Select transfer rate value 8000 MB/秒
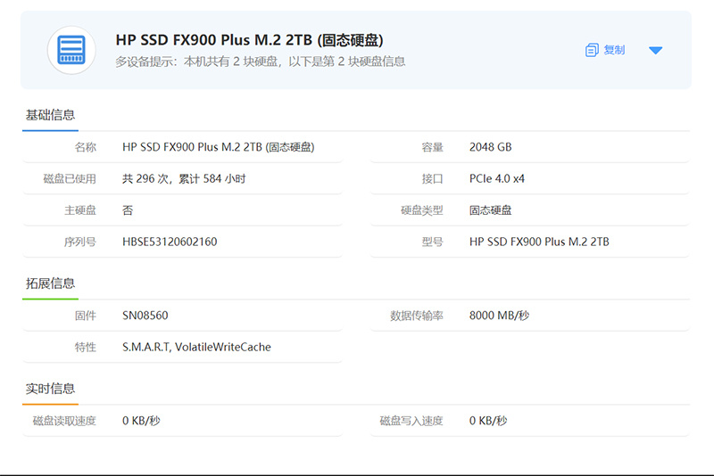 point(499,316)
